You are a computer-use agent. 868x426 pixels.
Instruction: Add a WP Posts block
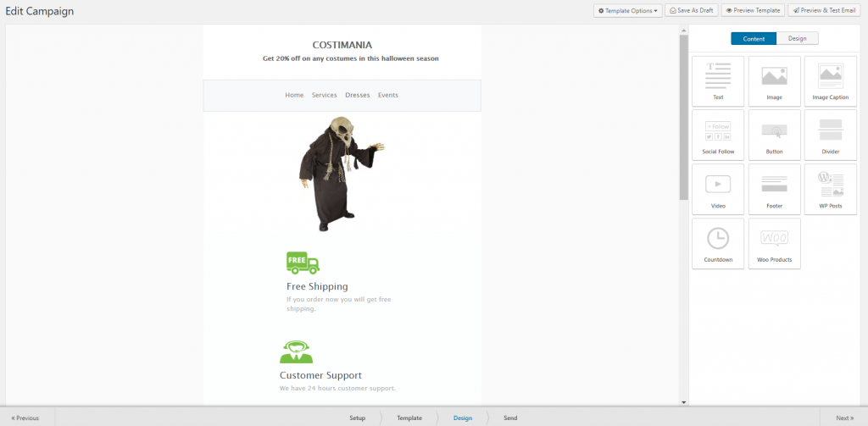click(831, 189)
